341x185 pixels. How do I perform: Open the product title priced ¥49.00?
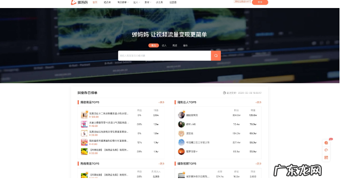[109, 122]
